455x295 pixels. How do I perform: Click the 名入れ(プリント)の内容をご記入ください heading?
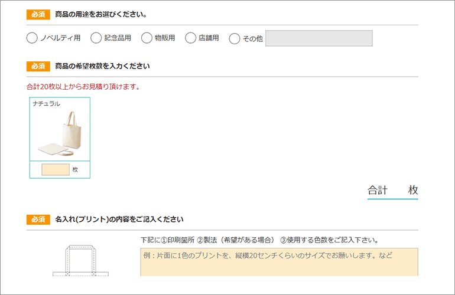pyautogui.click(x=119, y=219)
